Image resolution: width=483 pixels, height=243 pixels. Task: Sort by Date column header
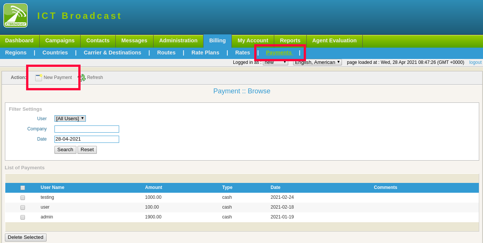tap(276, 187)
